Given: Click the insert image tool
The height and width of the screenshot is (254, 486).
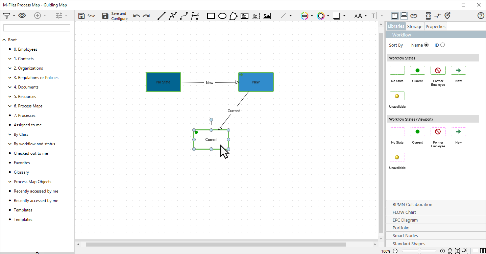Looking at the screenshot, I should pos(267,16).
